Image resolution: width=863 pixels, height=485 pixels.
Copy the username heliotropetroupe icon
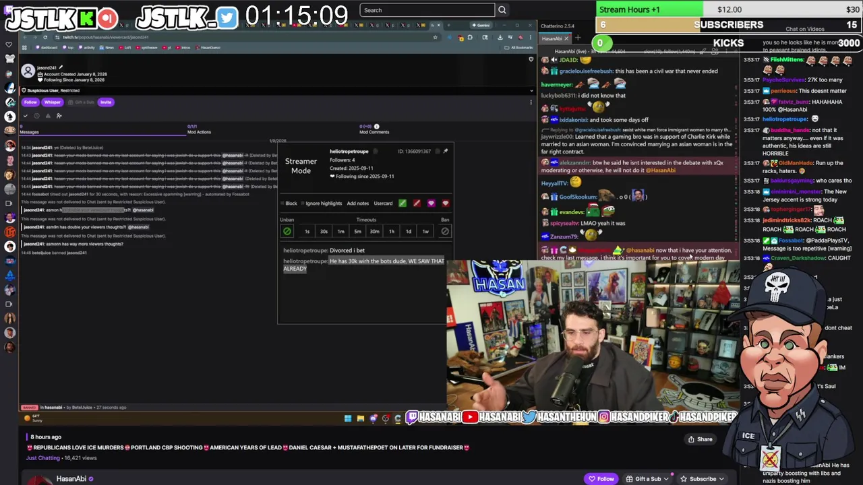tap(376, 152)
